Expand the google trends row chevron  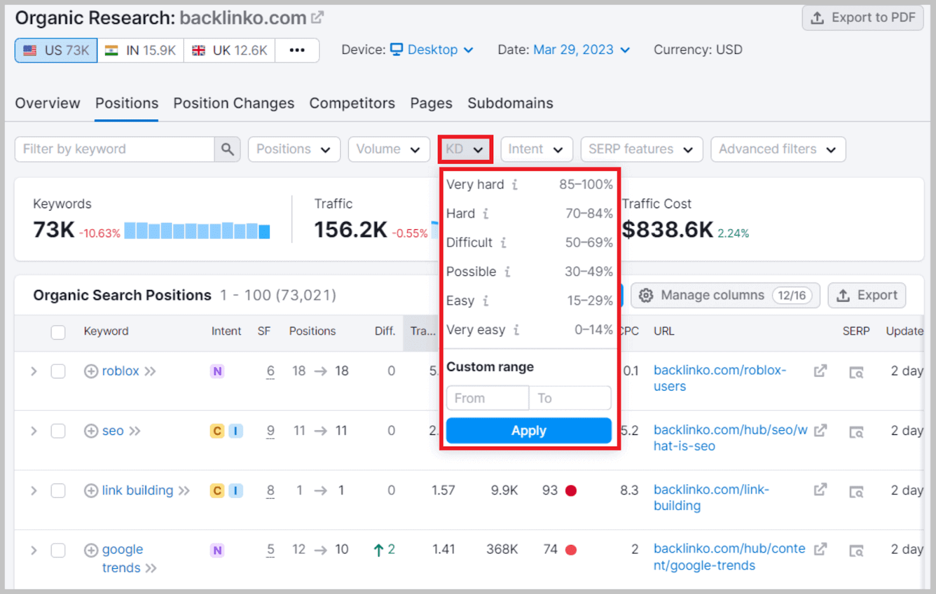pyautogui.click(x=33, y=550)
